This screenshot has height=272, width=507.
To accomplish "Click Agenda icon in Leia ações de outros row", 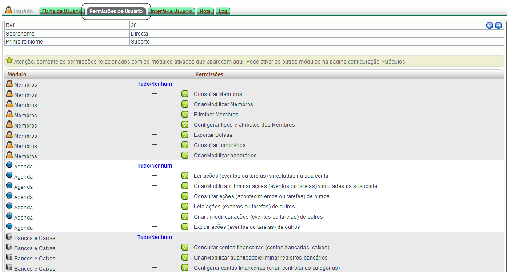I will (x=9, y=206).
